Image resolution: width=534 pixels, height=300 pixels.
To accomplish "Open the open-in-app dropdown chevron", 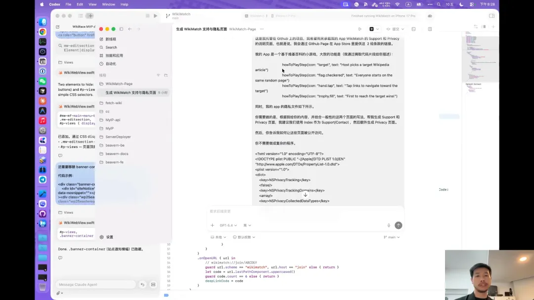I will (x=377, y=29).
